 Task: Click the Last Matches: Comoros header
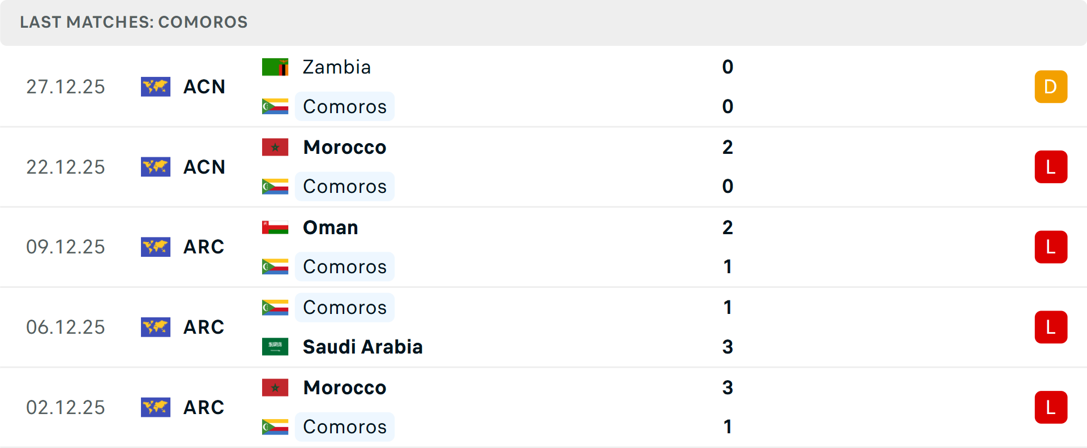tap(134, 22)
